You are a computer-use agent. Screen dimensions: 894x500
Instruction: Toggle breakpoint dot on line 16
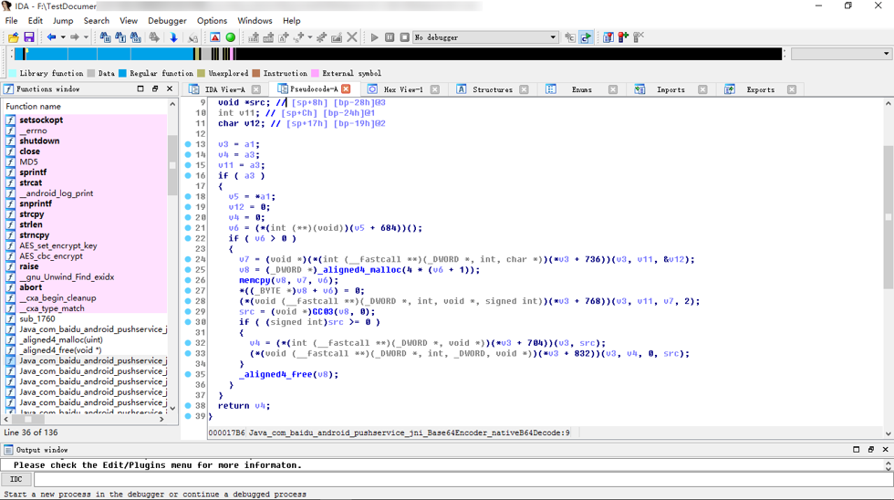point(188,175)
